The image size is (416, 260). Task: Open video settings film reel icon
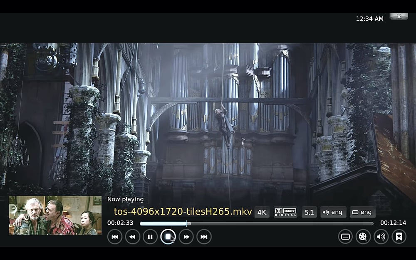[x=363, y=236]
